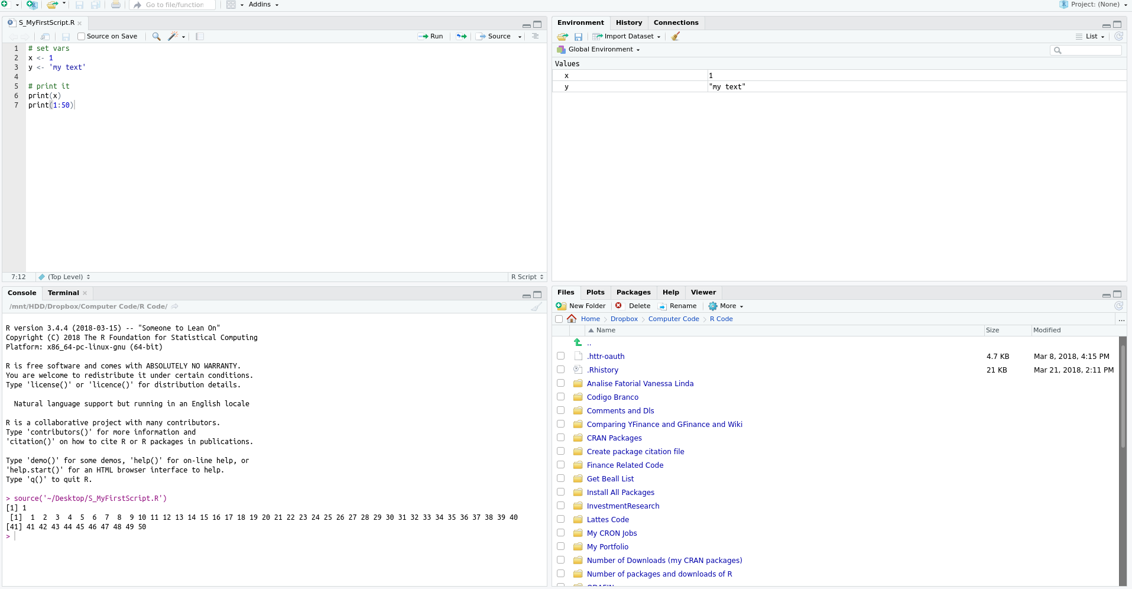Open the code tools magic wand
This screenshot has width=1132, height=589.
point(173,37)
